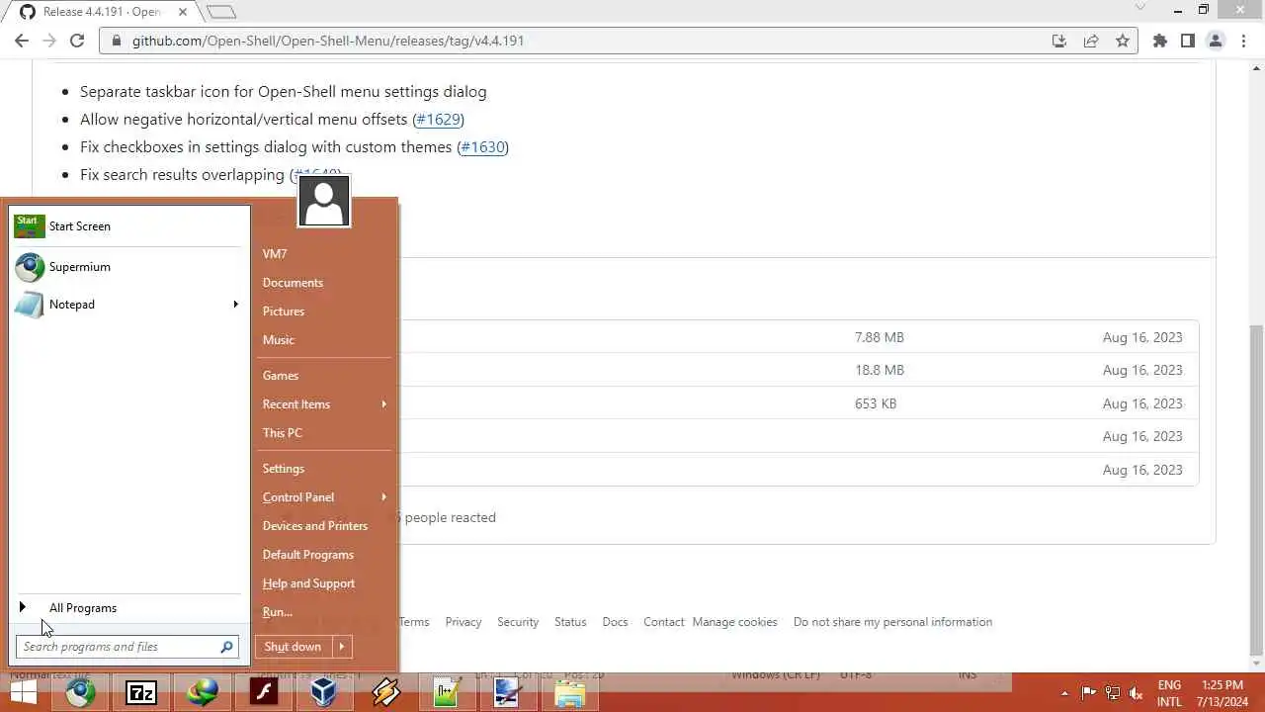The width and height of the screenshot is (1265, 712).
Task: Click the Shut down button
Action: 293,647
